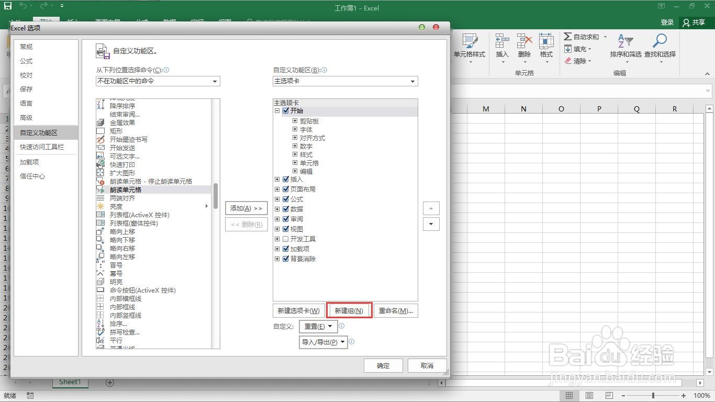This screenshot has height=402, width=715.
Task: Toggle the 页面布局 tab checkbox
Action: pyautogui.click(x=286, y=189)
